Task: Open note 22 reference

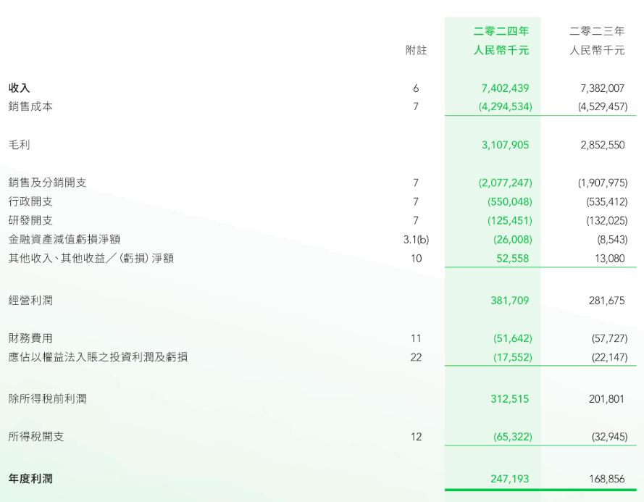Action: 416,357
